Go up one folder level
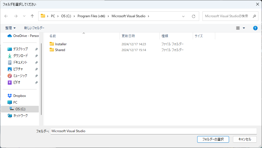Screen dimensions: 262x148 (x=32, y=16)
